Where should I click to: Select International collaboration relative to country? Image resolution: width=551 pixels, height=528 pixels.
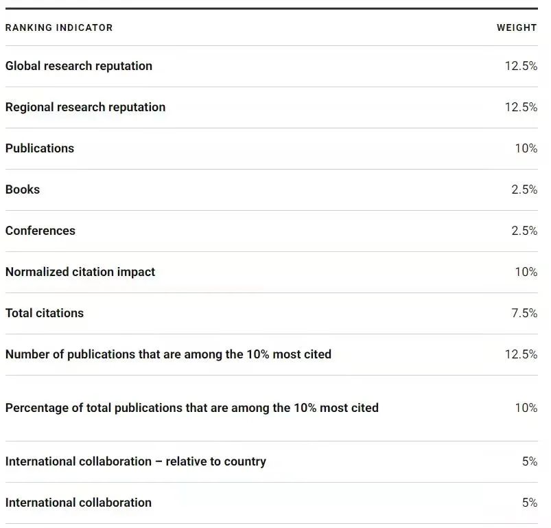click(x=136, y=461)
